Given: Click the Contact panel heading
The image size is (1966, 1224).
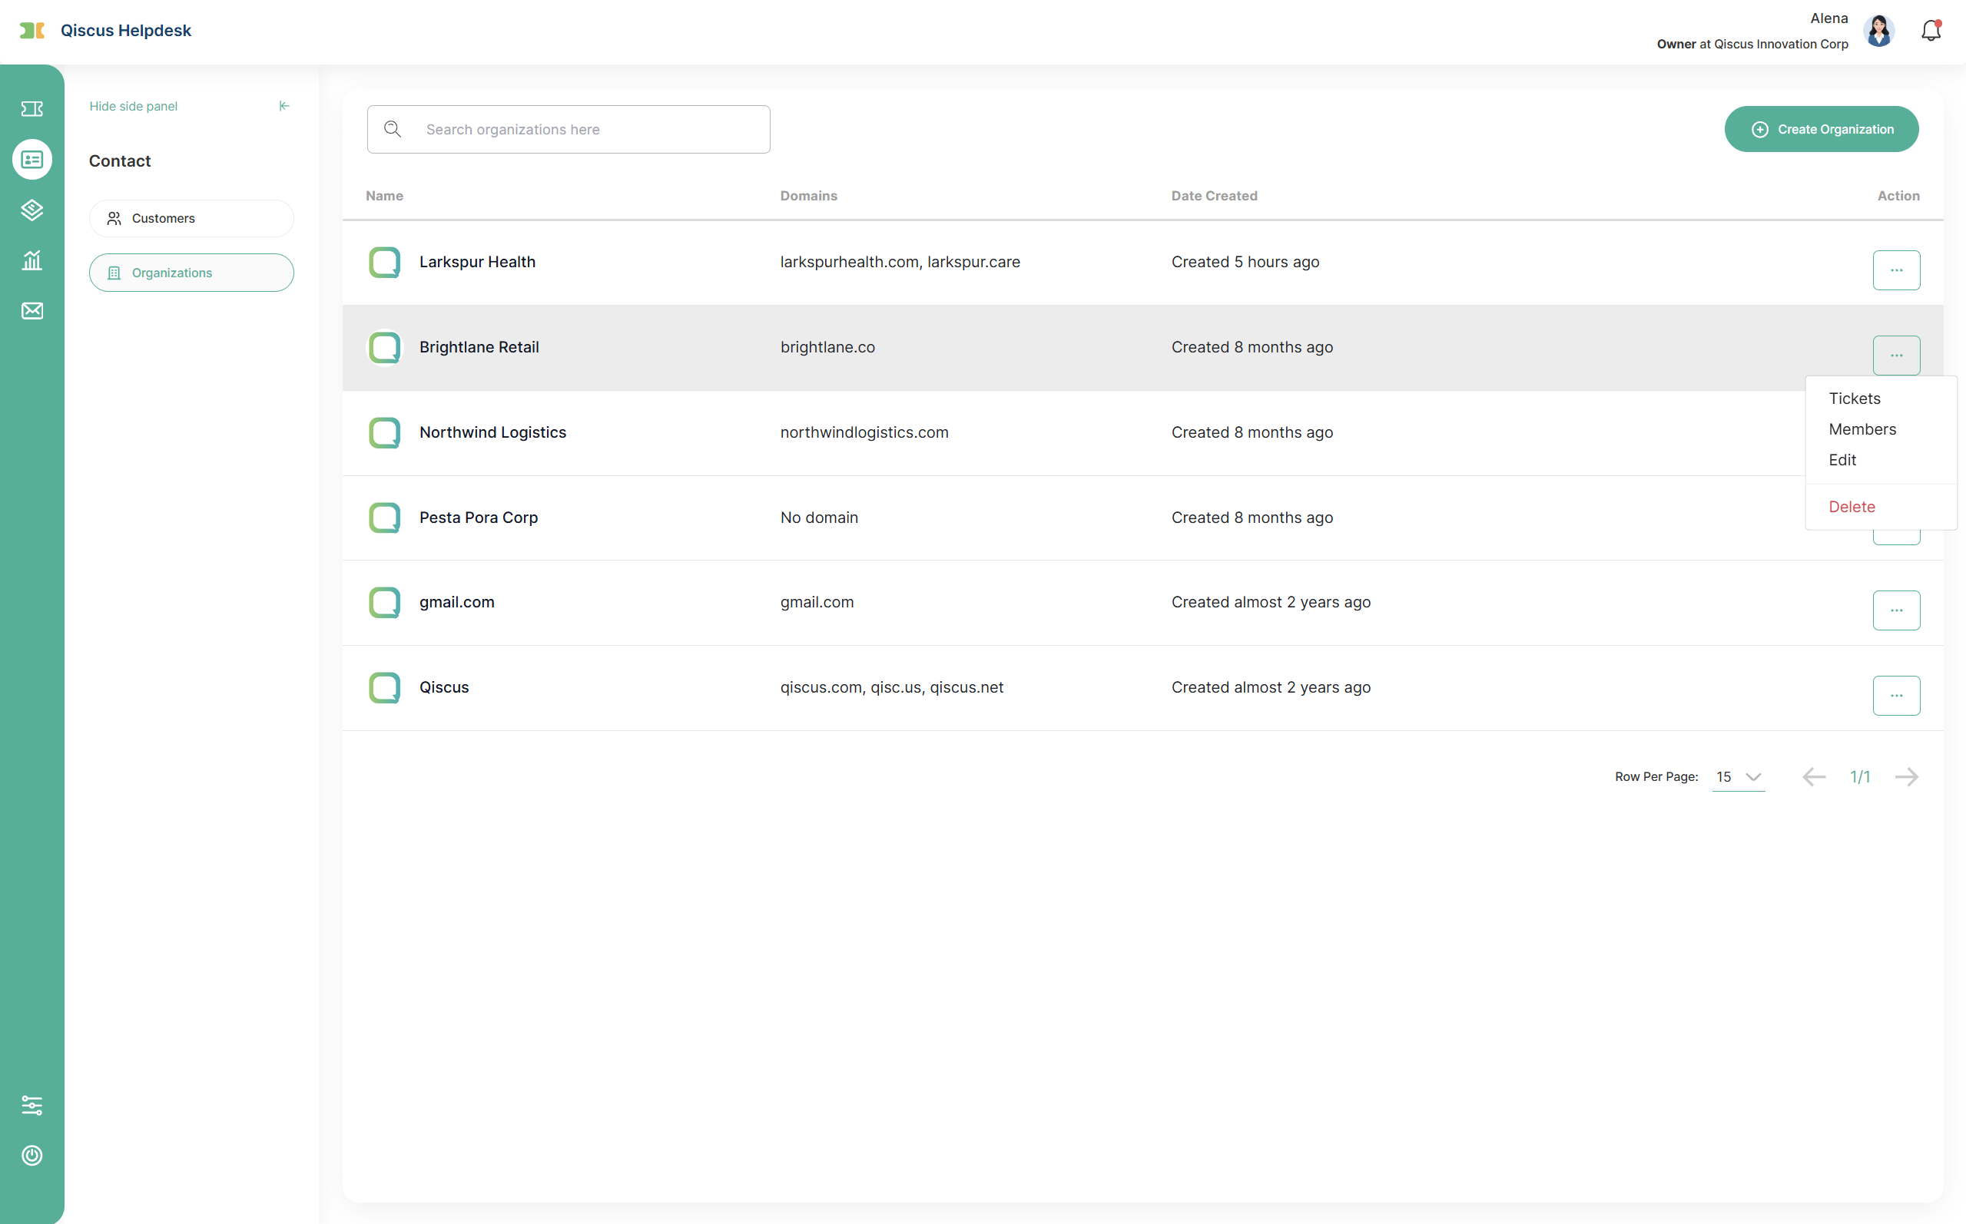Looking at the screenshot, I should coord(120,161).
